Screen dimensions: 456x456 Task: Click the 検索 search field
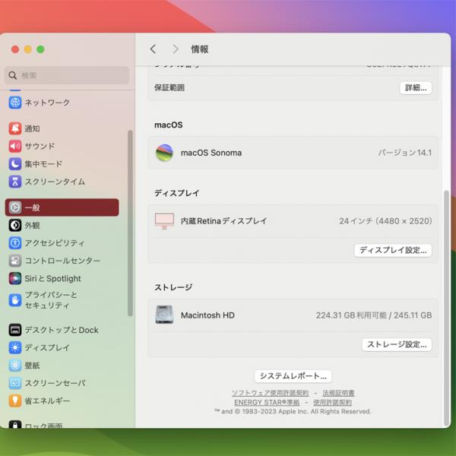click(68, 75)
